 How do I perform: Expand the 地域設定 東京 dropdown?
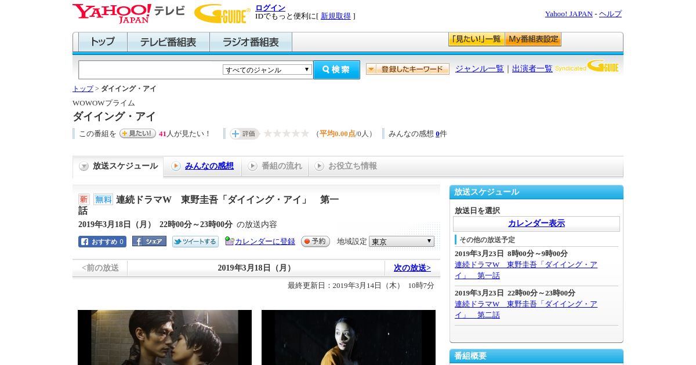tap(401, 242)
